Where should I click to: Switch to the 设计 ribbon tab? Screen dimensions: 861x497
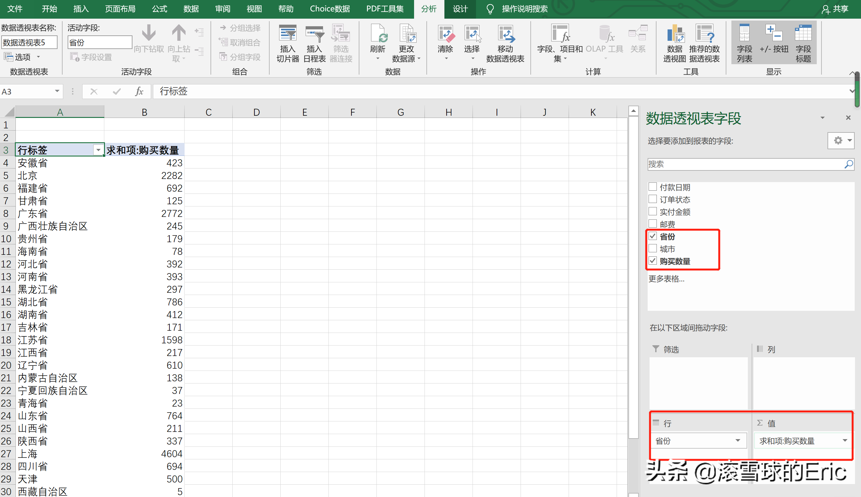pyautogui.click(x=460, y=9)
